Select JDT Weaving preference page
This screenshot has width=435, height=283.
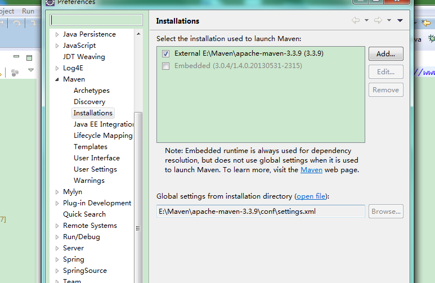[x=84, y=57]
